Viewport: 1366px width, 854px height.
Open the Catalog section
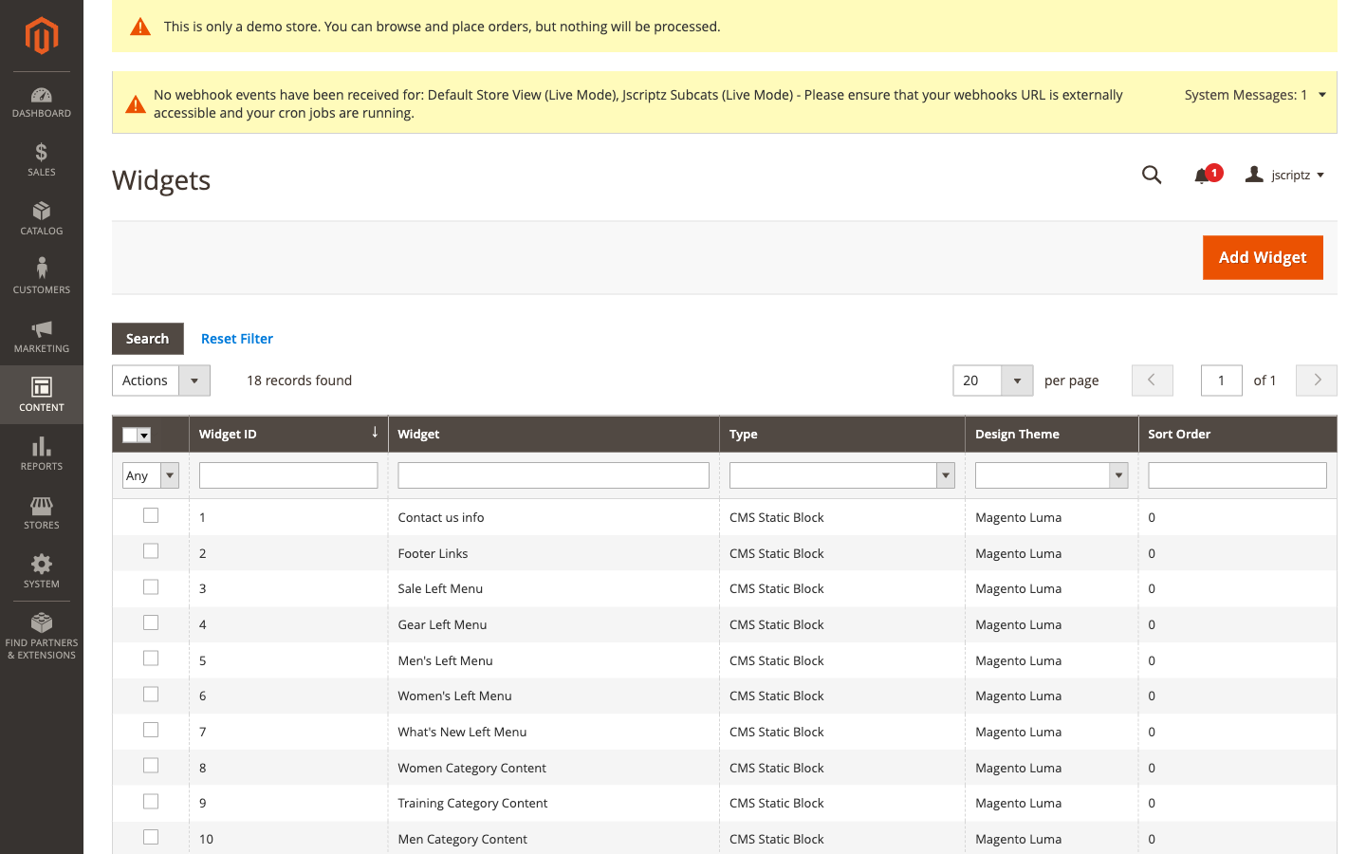point(41,218)
